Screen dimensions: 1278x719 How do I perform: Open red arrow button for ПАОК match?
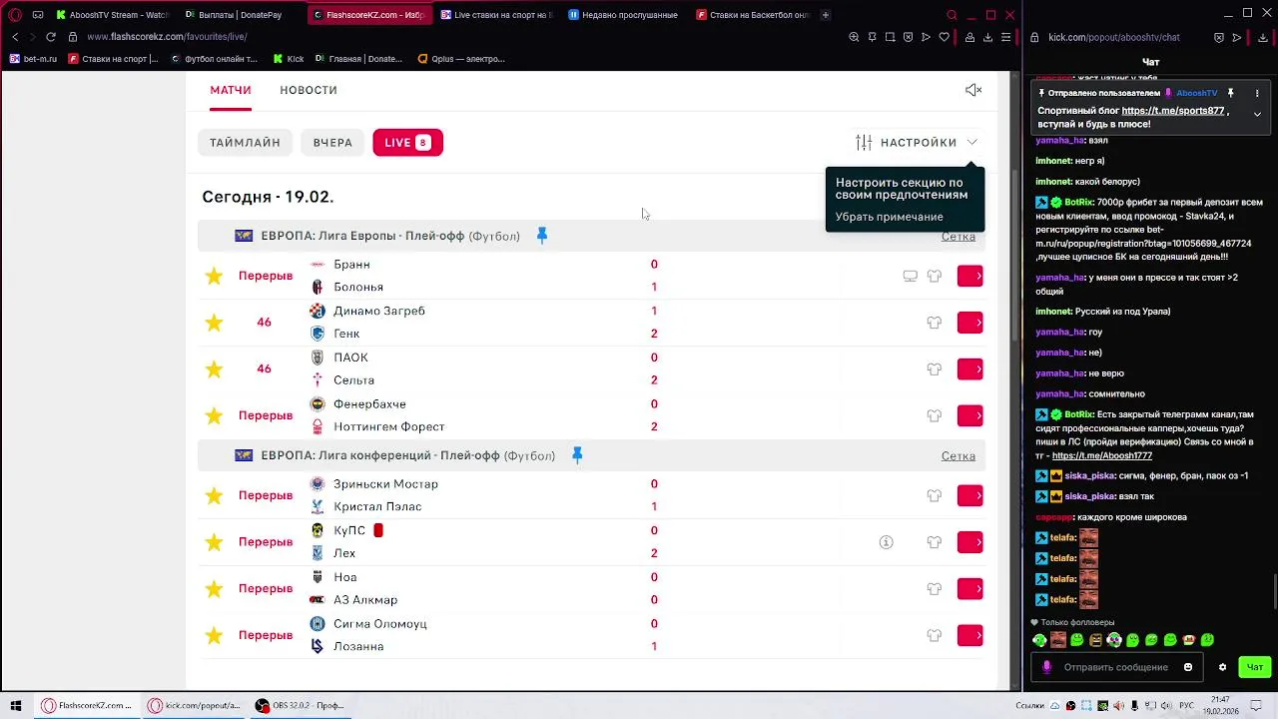point(970,368)
